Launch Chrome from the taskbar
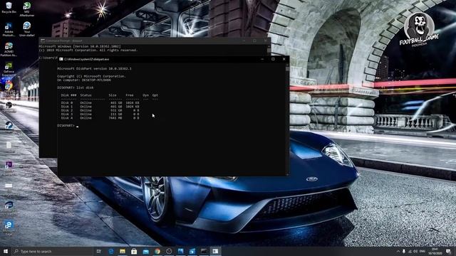This screenshot has width=456, height=256. pos(157,251)
